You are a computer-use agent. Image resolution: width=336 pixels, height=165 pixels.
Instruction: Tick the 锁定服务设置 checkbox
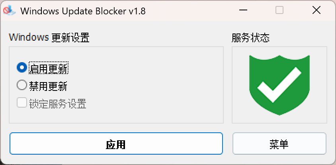[22, 103]
